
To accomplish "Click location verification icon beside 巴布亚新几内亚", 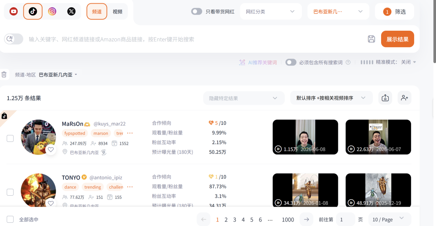I will coord(104,152).
